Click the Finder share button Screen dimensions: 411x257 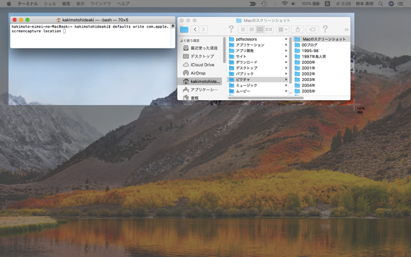pos(297,29)
